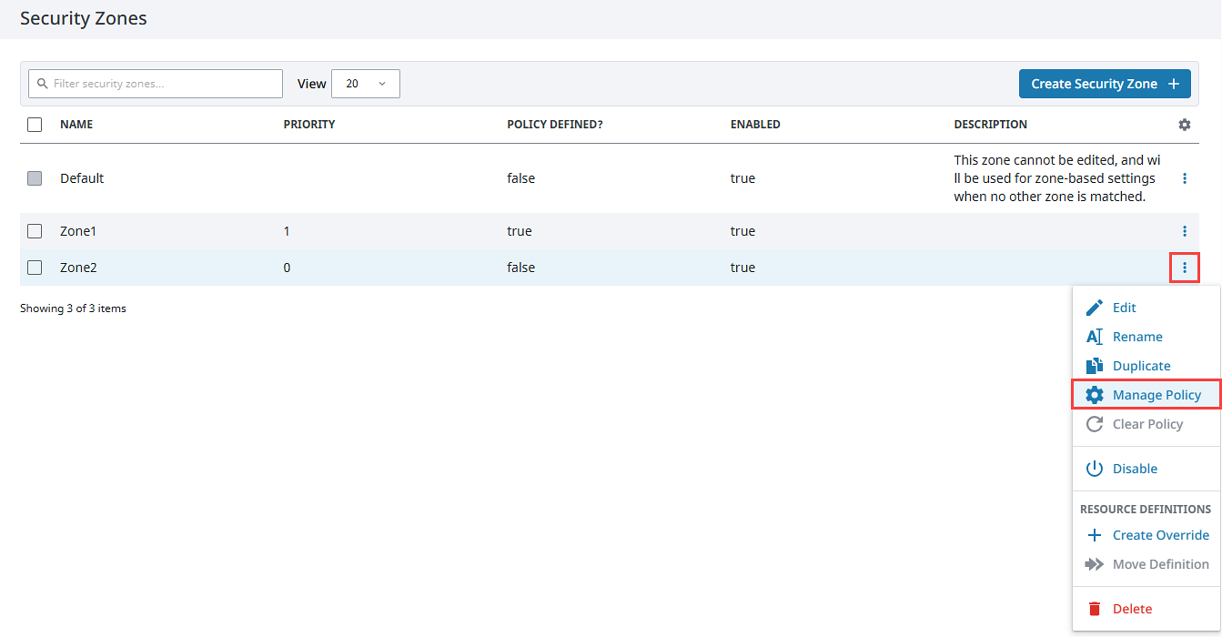1222x637 pixels.
Task: Sort by the Name column header
Action: pos(76,125)
